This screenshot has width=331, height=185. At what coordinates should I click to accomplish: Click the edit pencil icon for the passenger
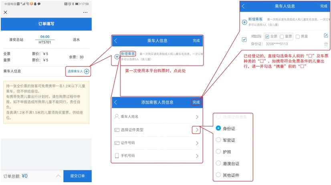(325, 36)
